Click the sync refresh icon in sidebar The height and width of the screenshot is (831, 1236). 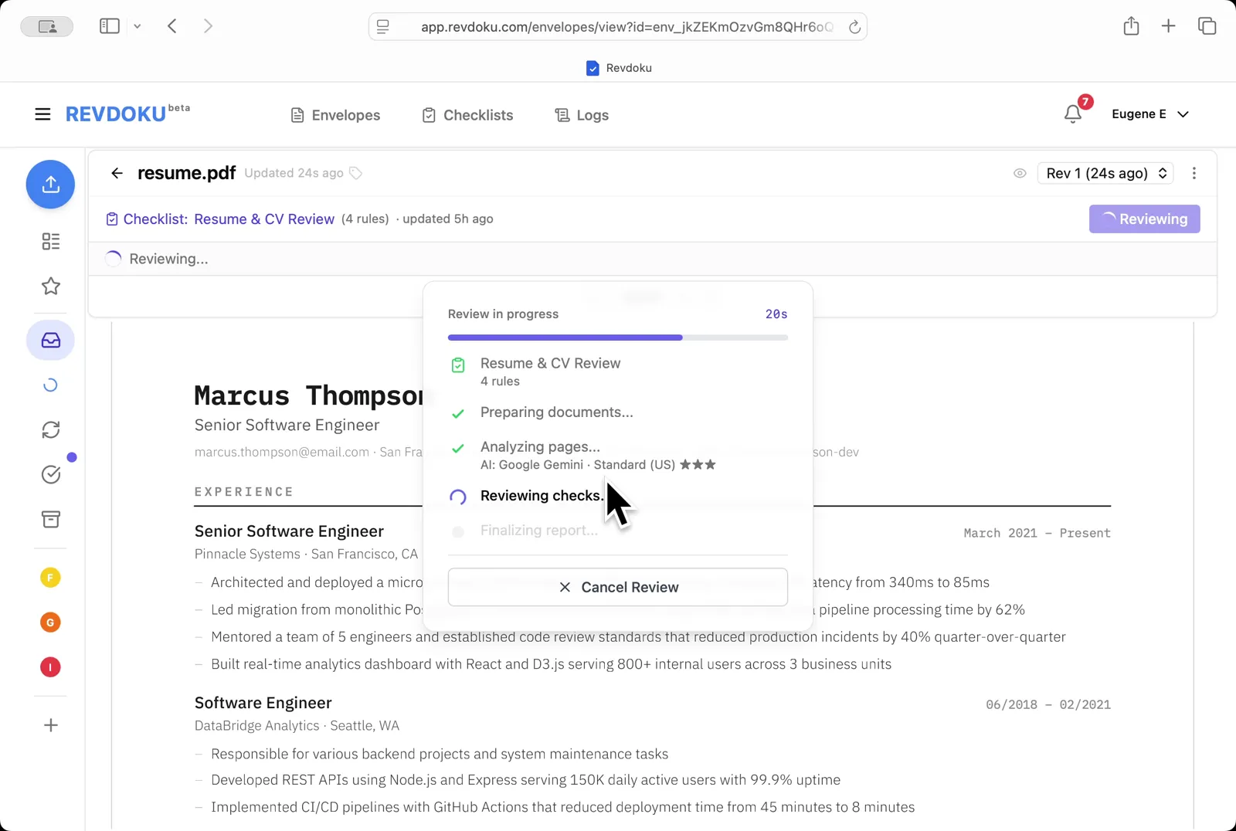(50, 429)
